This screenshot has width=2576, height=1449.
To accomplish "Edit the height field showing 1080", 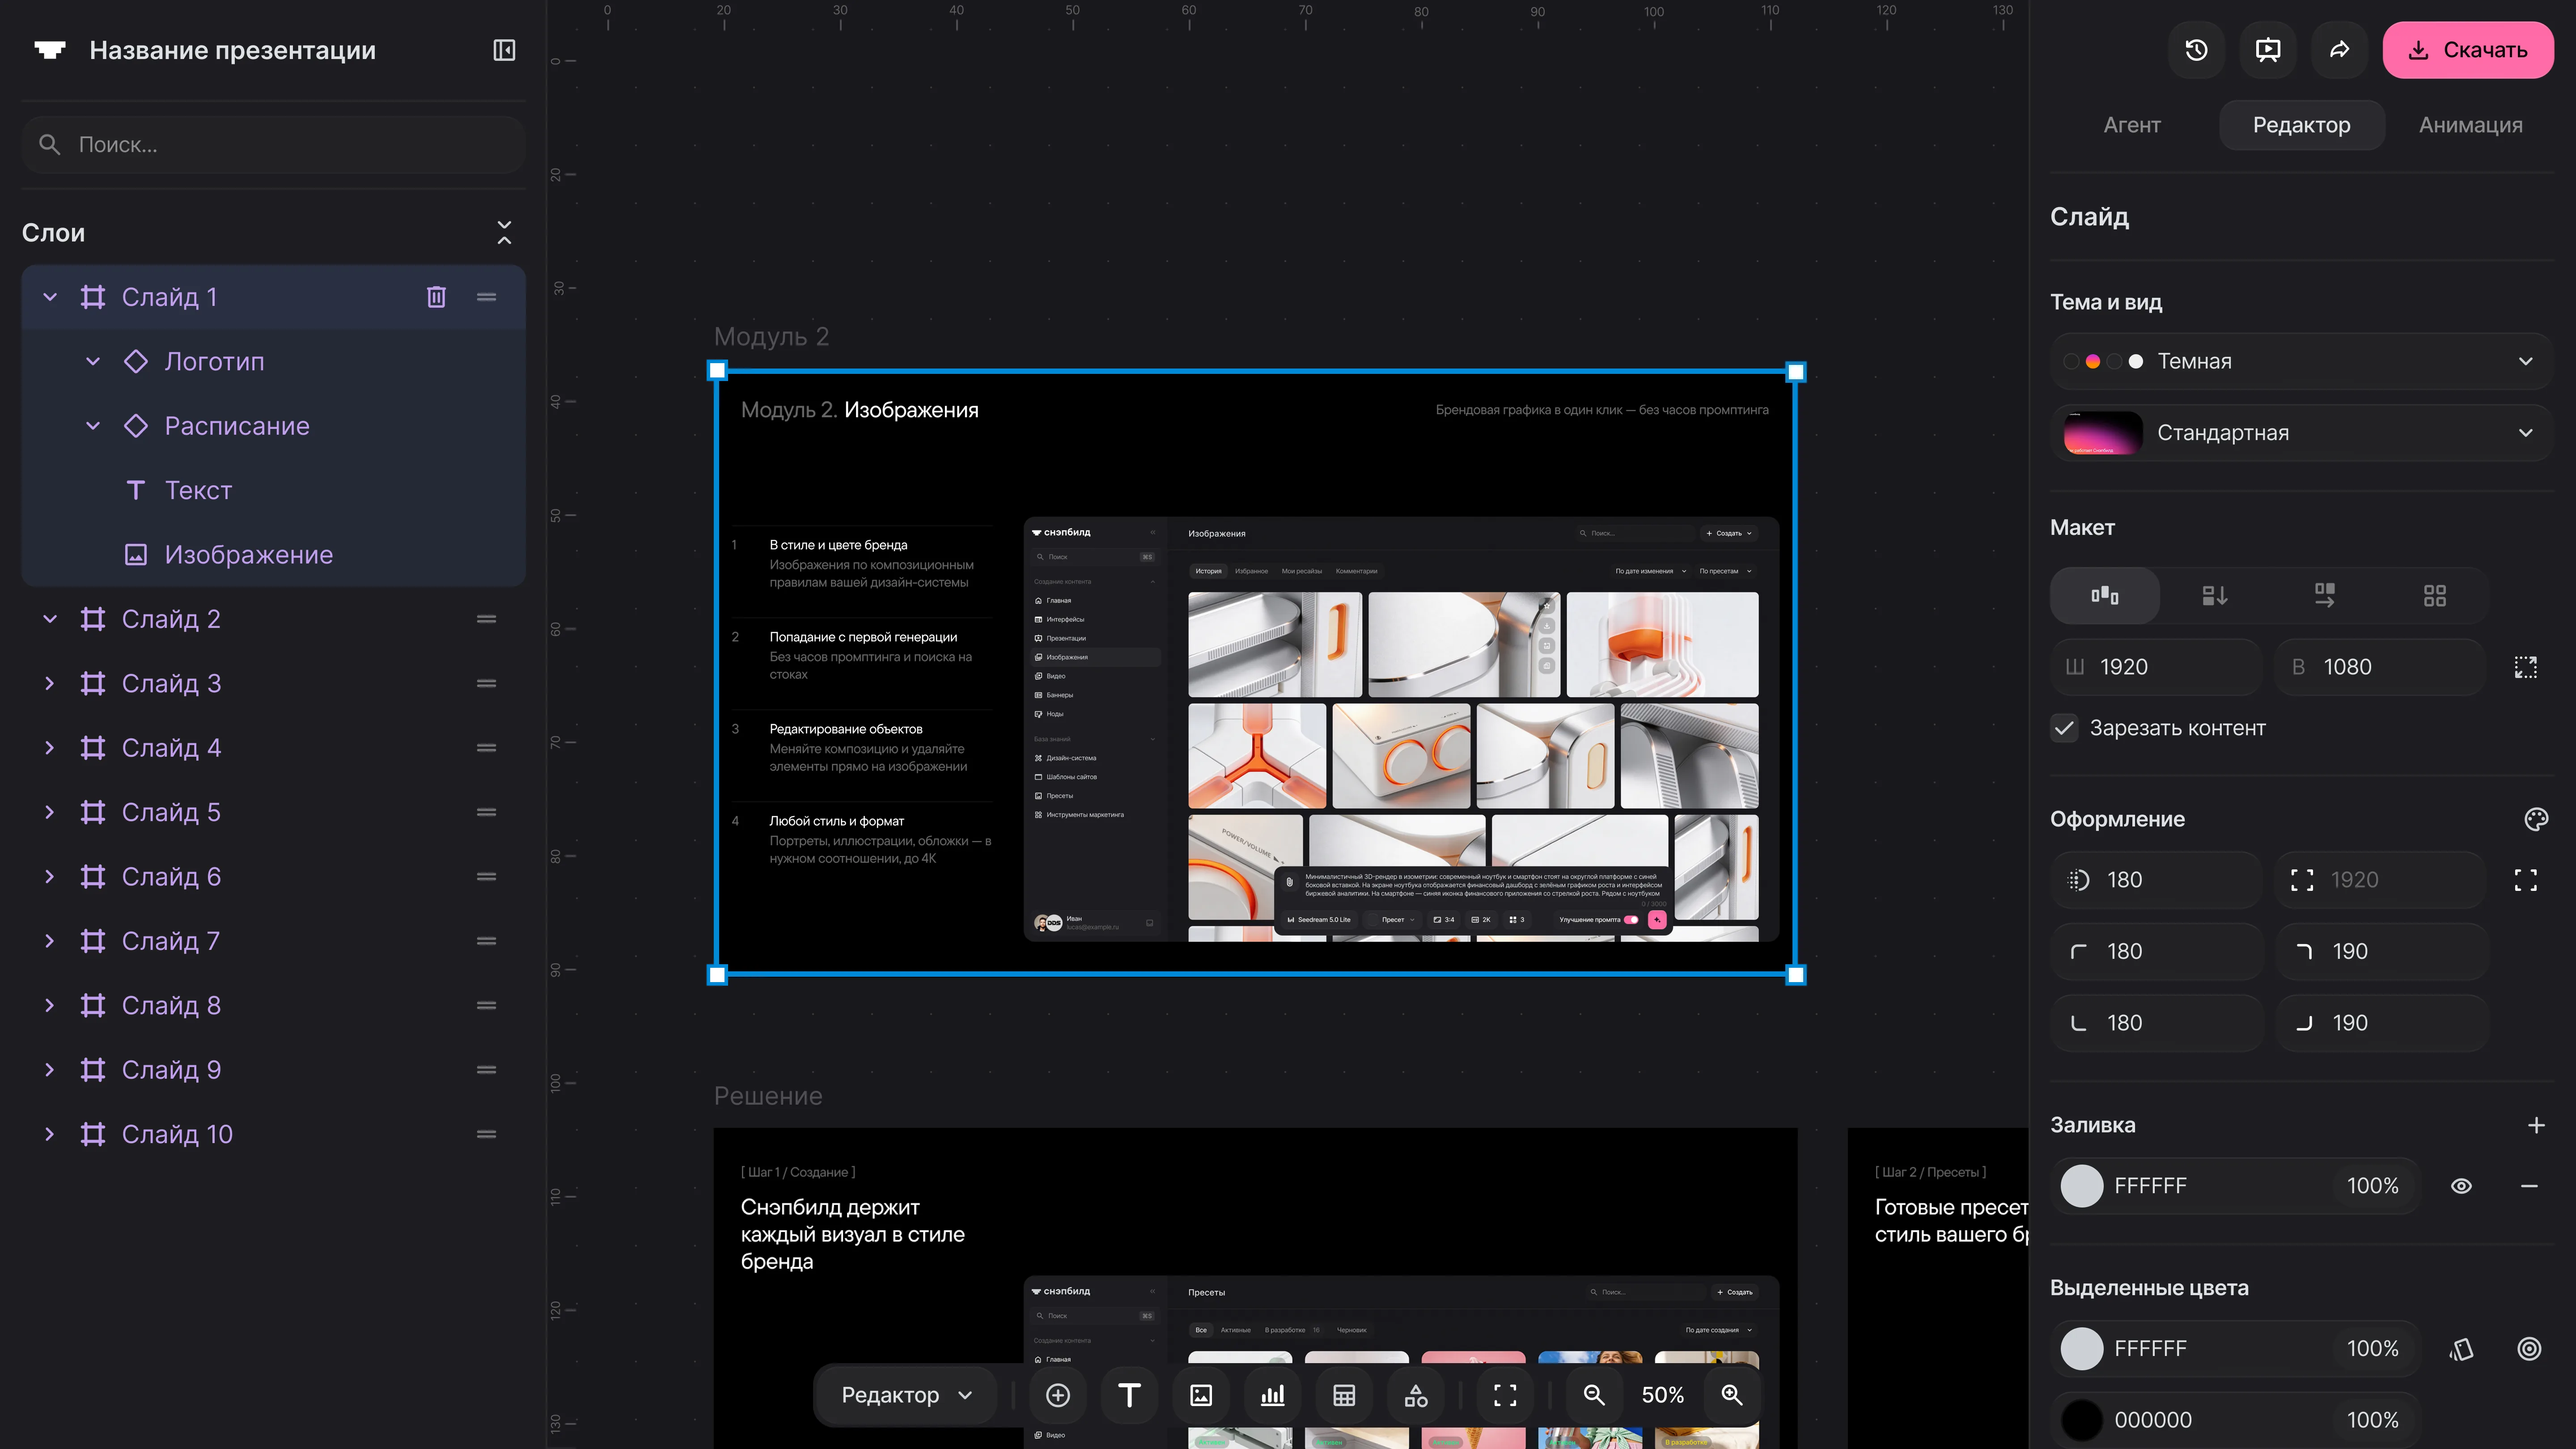I will (x=2381, y=667).
